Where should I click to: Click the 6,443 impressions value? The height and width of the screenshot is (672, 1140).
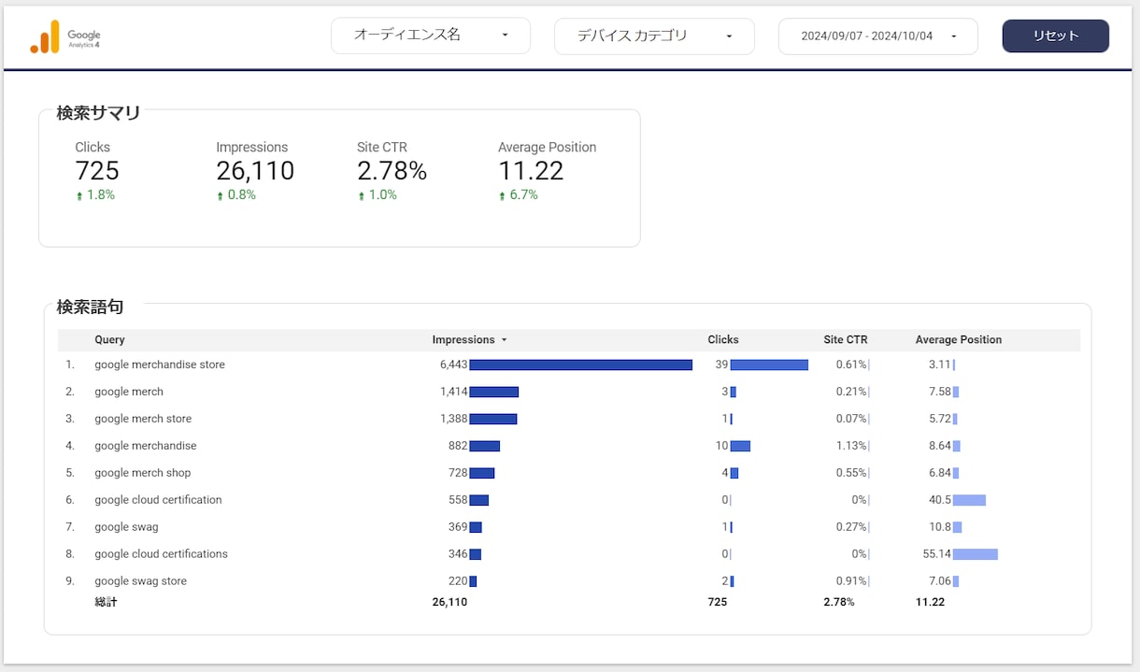pos(453,365)
